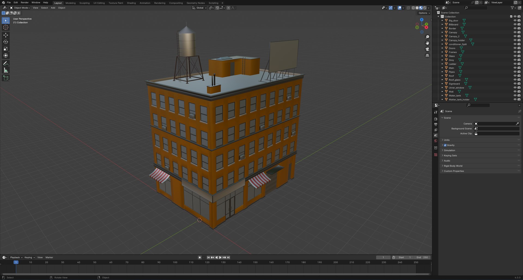The image size is (523, 280).
Task: Exclude Collection from view layer checkbox
Action: pyautogui.click(x=511, y=17)
